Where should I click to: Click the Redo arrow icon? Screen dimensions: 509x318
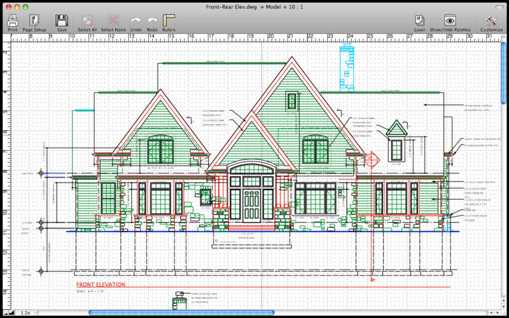click(x=152, y=20)
